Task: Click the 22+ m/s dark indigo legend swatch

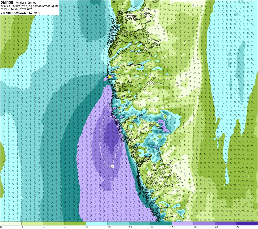Action: click(x=247, y=223)
